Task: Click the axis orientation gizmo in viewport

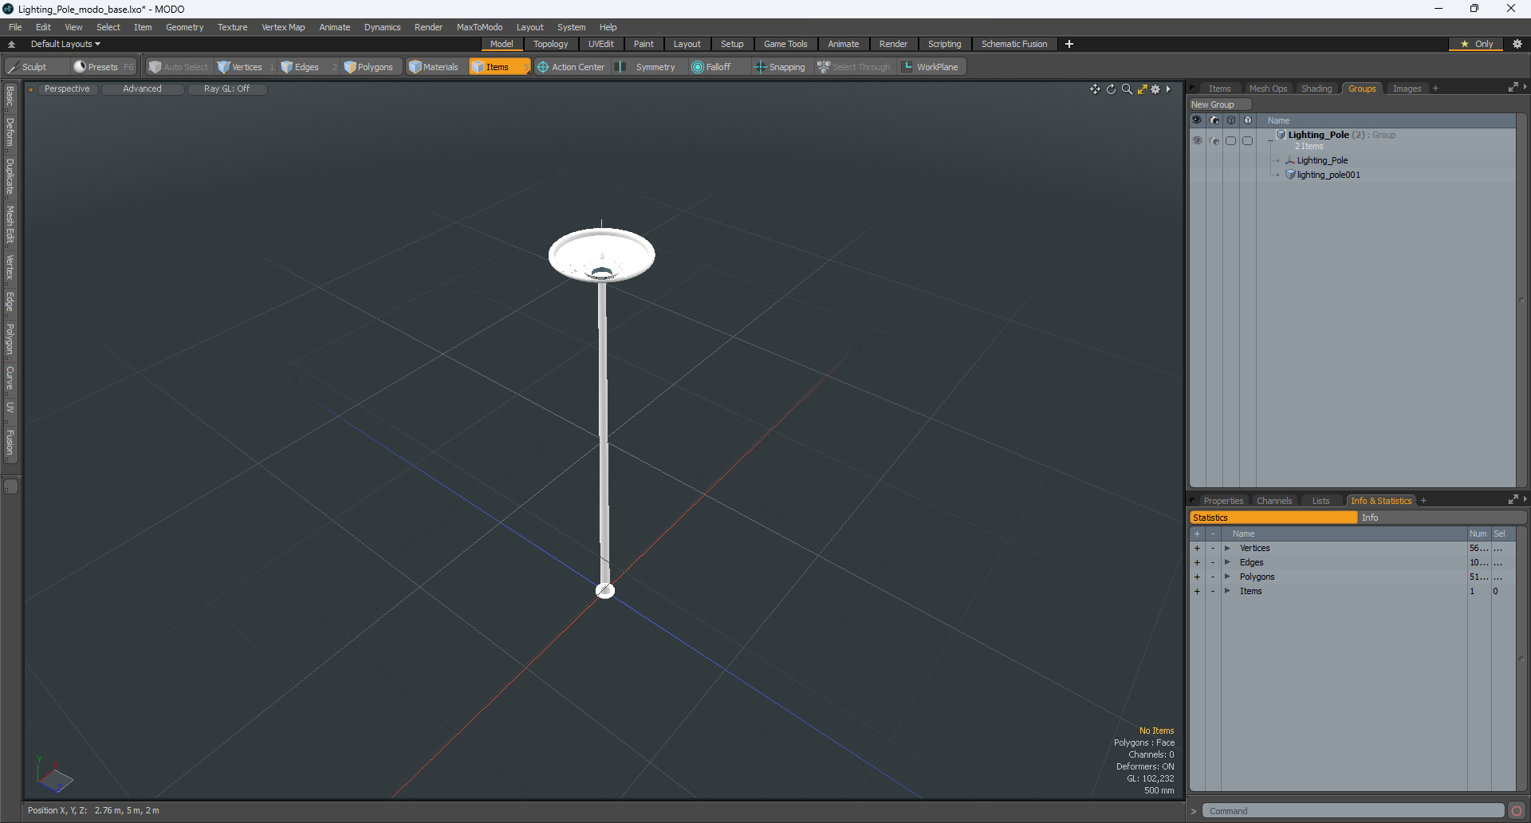Action: click(x=54, y=776)
